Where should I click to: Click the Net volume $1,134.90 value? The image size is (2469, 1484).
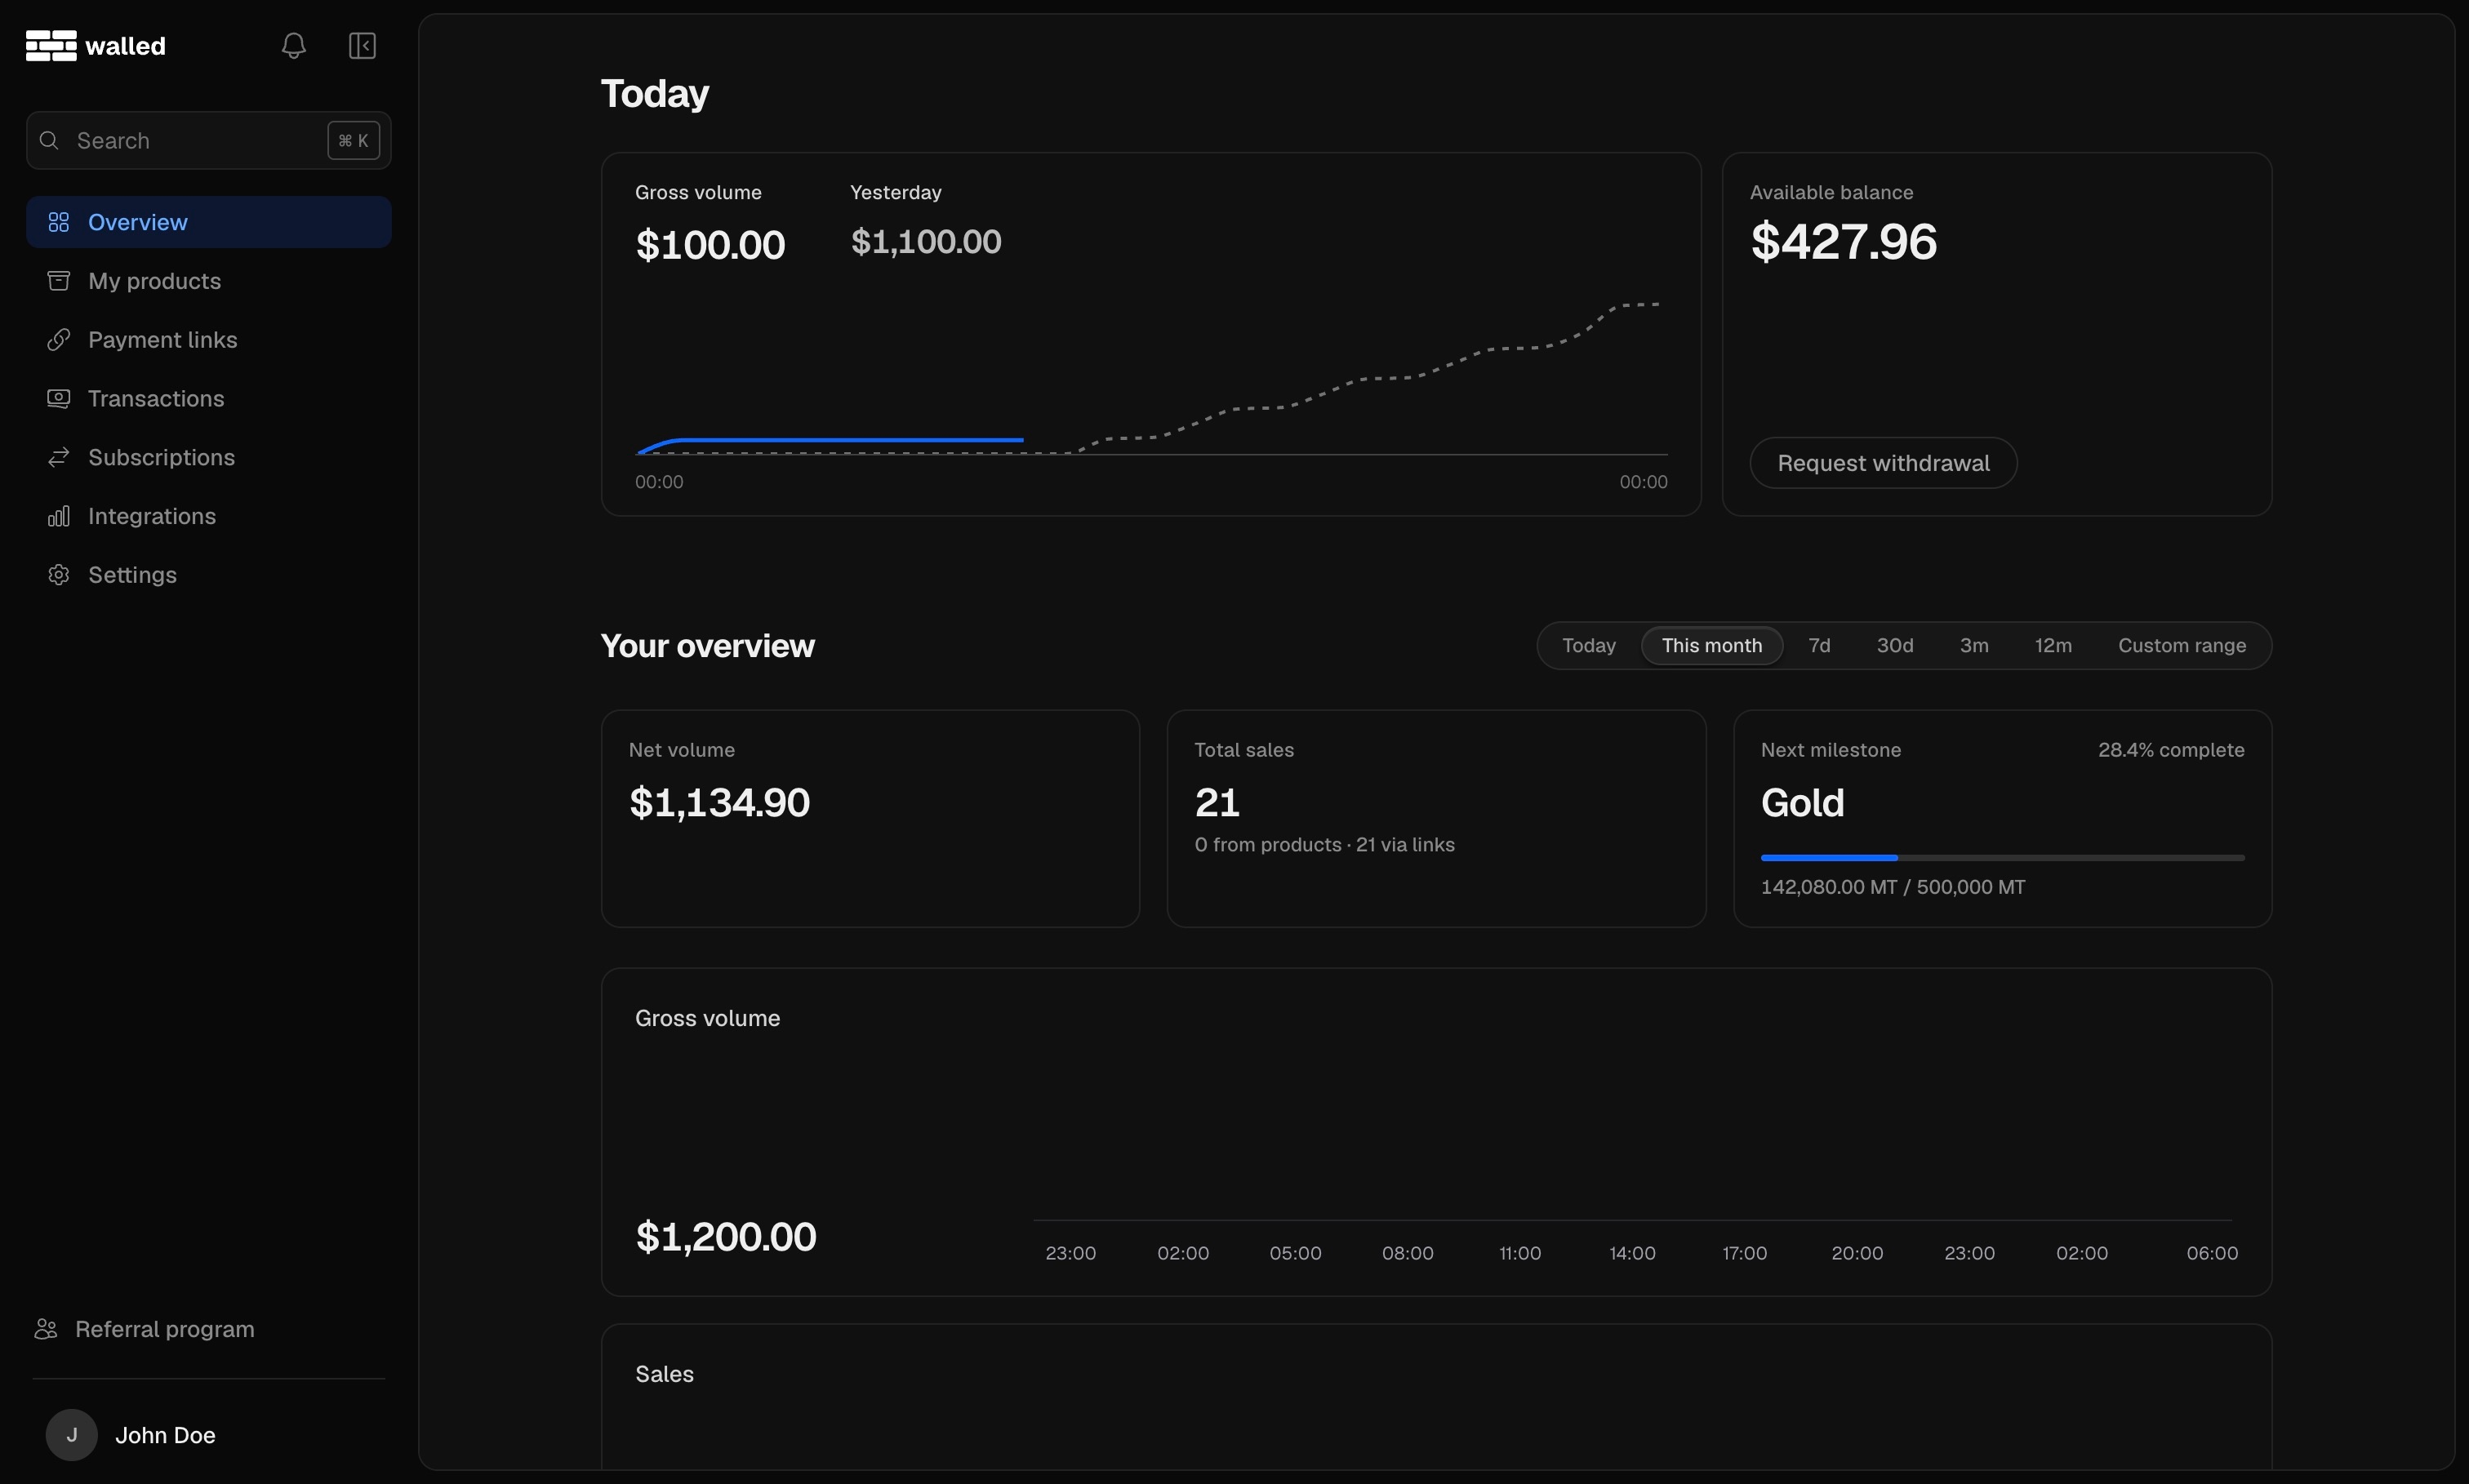pyautogui.click(x=719, y=803)
